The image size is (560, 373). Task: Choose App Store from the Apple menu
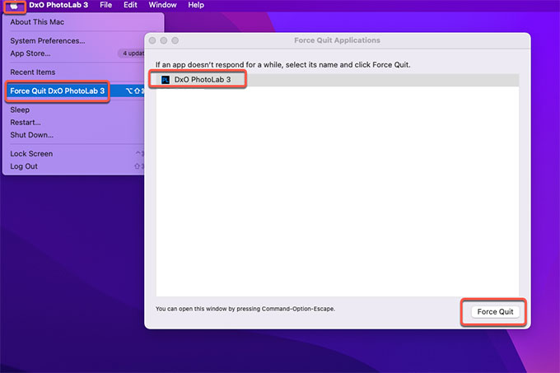(30, 53)
